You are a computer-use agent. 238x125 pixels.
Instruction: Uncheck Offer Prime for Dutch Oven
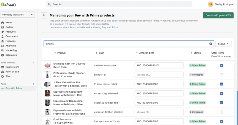(221, 65)
